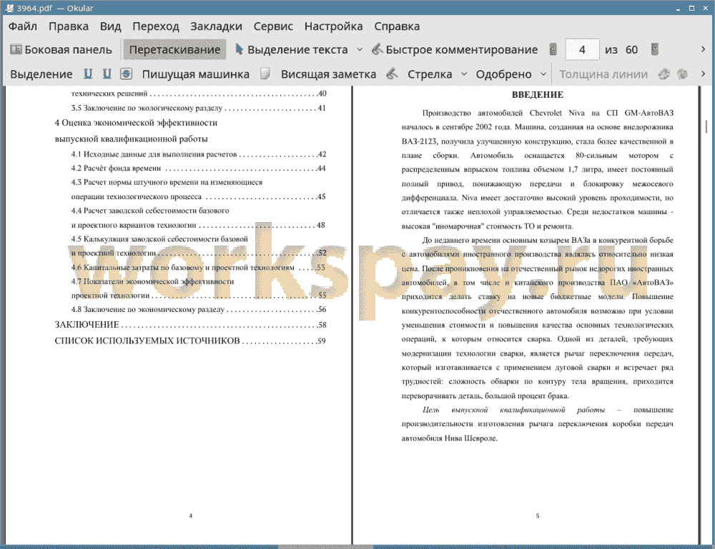Open the Файл menu

click(23, 26)
